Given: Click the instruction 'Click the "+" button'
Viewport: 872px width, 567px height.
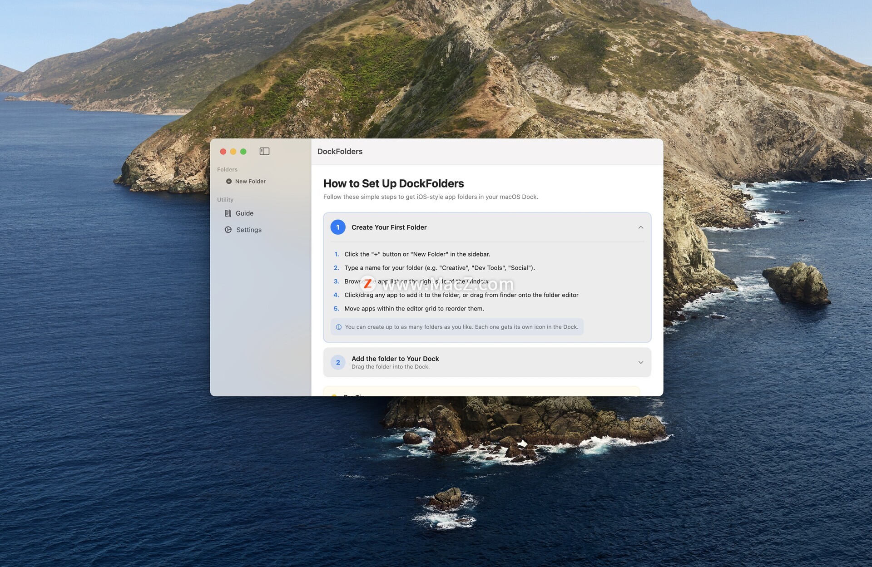Looking at the screenshot, I should pyautogui.click(x=417, y=254).
